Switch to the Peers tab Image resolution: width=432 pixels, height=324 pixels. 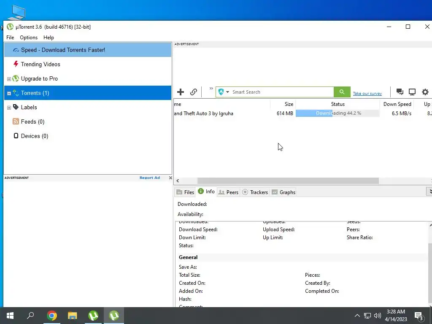click(228, 192)
